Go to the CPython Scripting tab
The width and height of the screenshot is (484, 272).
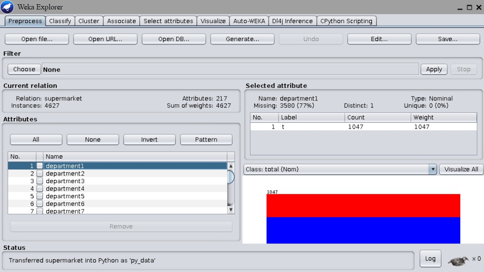click(x=346, y=21)
